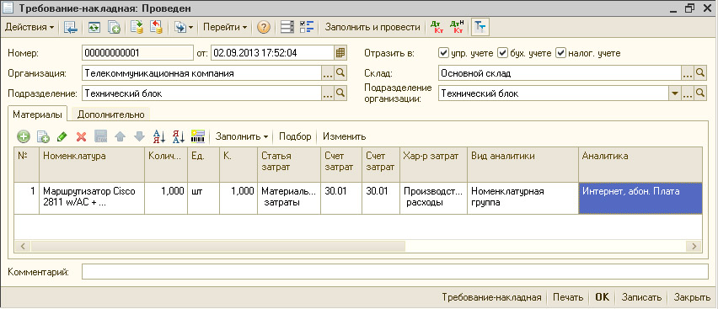Move row up with arrow icon

[120, 136]
